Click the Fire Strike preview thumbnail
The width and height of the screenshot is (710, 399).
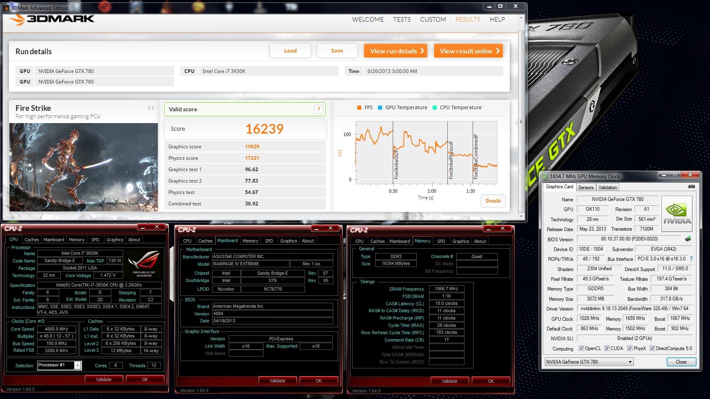(83, 167)
